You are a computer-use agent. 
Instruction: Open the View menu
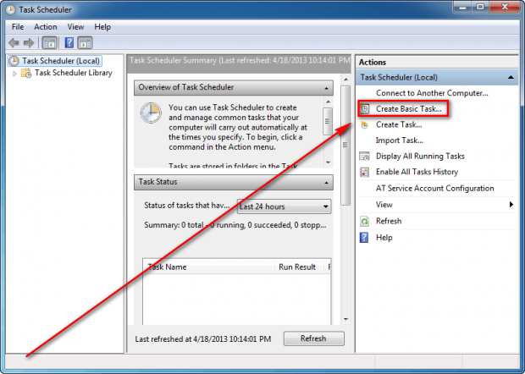[75, 27]
